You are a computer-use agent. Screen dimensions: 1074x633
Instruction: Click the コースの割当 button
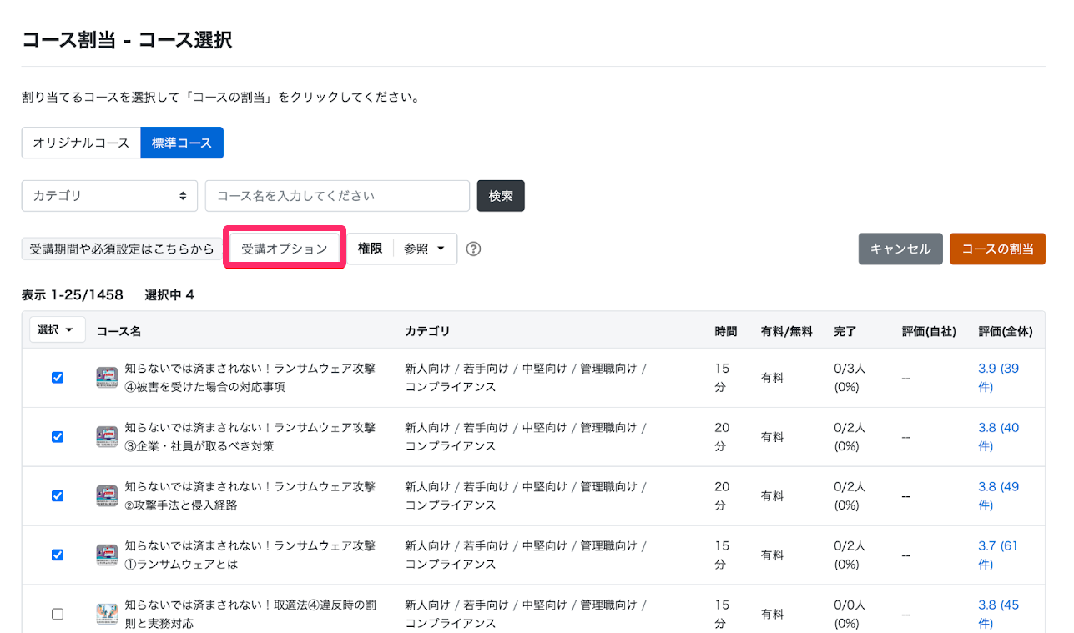coord(997,249)
